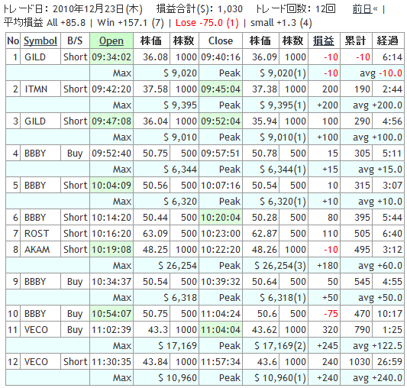Click the trade date 2010年12月23日 text

point(97,9)
